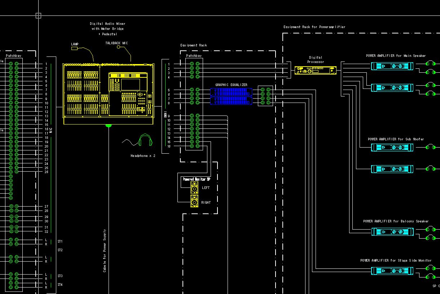Viewport: 440px width, 294px height.
Task: Select the vertical "MIC" input label
Action: [x=51, y=131]
